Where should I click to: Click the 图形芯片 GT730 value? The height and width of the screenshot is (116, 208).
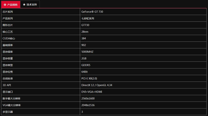click(x=85, y=25)
